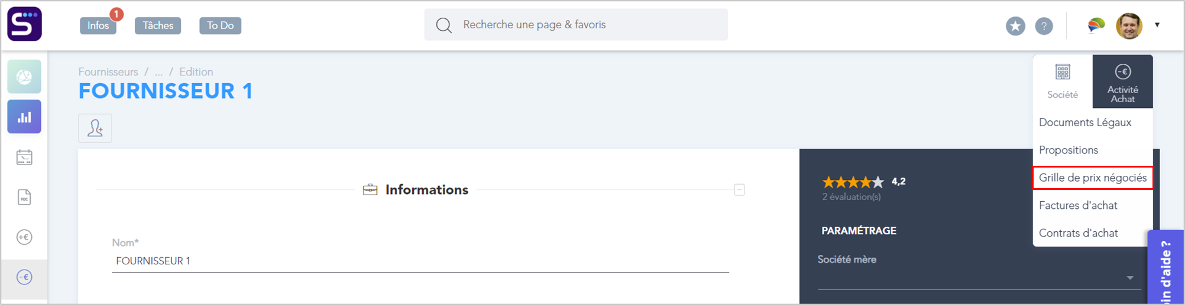Viewport: 1185px width, 305px height.
Task: Open the calendar planning sidebar icon
Action: (24, 157)
